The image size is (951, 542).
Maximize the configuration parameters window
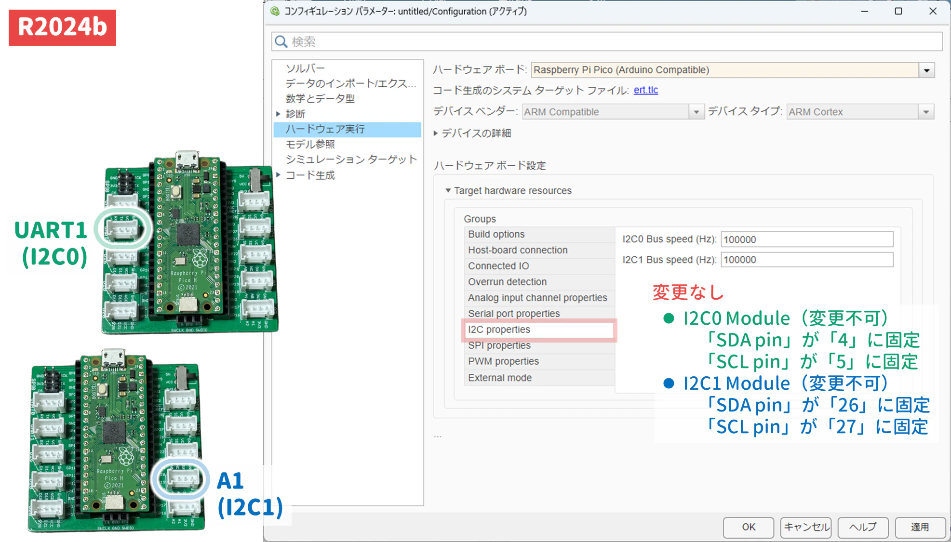(x=898, y=11)
